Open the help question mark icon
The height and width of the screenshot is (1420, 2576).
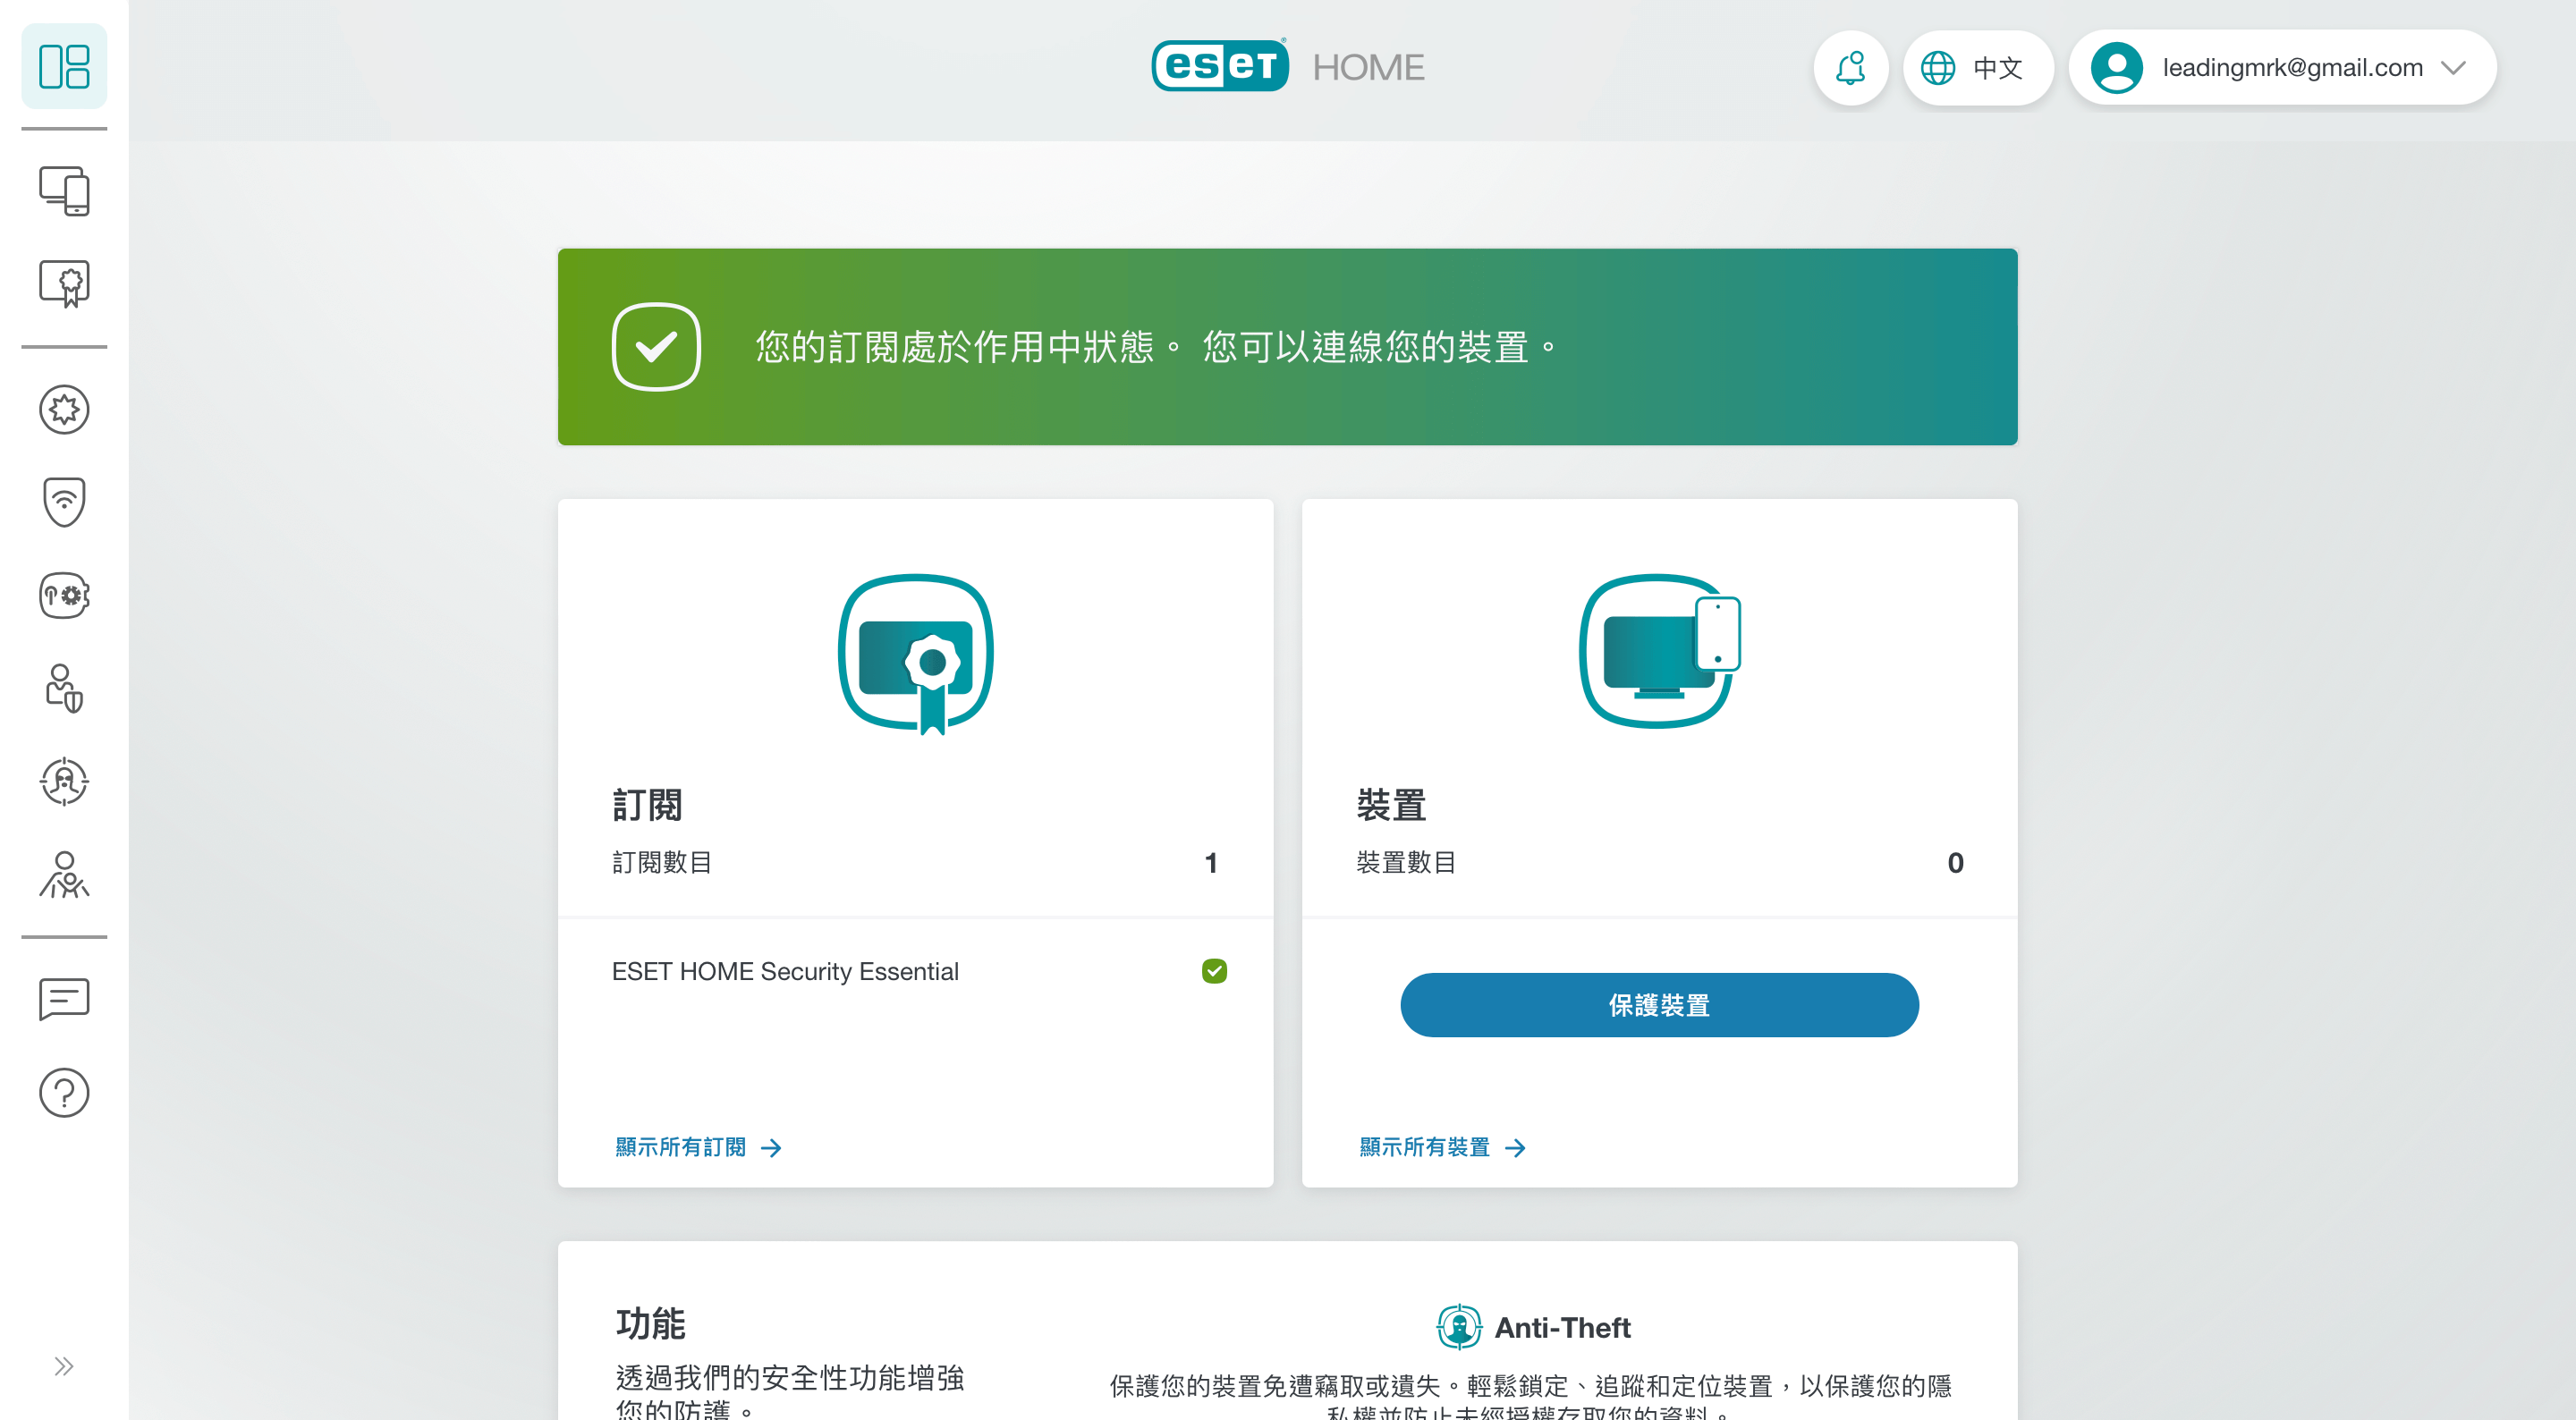(64, 1092)
